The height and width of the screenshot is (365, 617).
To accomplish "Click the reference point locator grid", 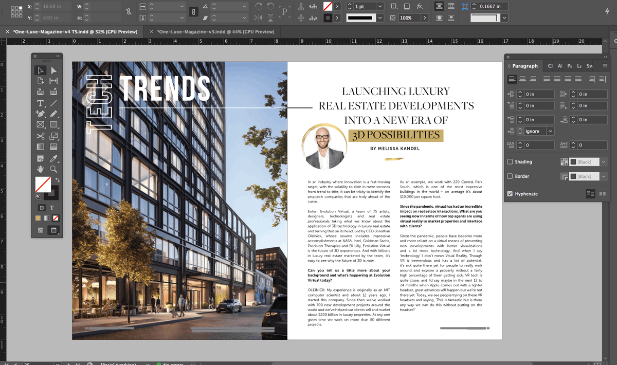I will [x=16, y=12].
